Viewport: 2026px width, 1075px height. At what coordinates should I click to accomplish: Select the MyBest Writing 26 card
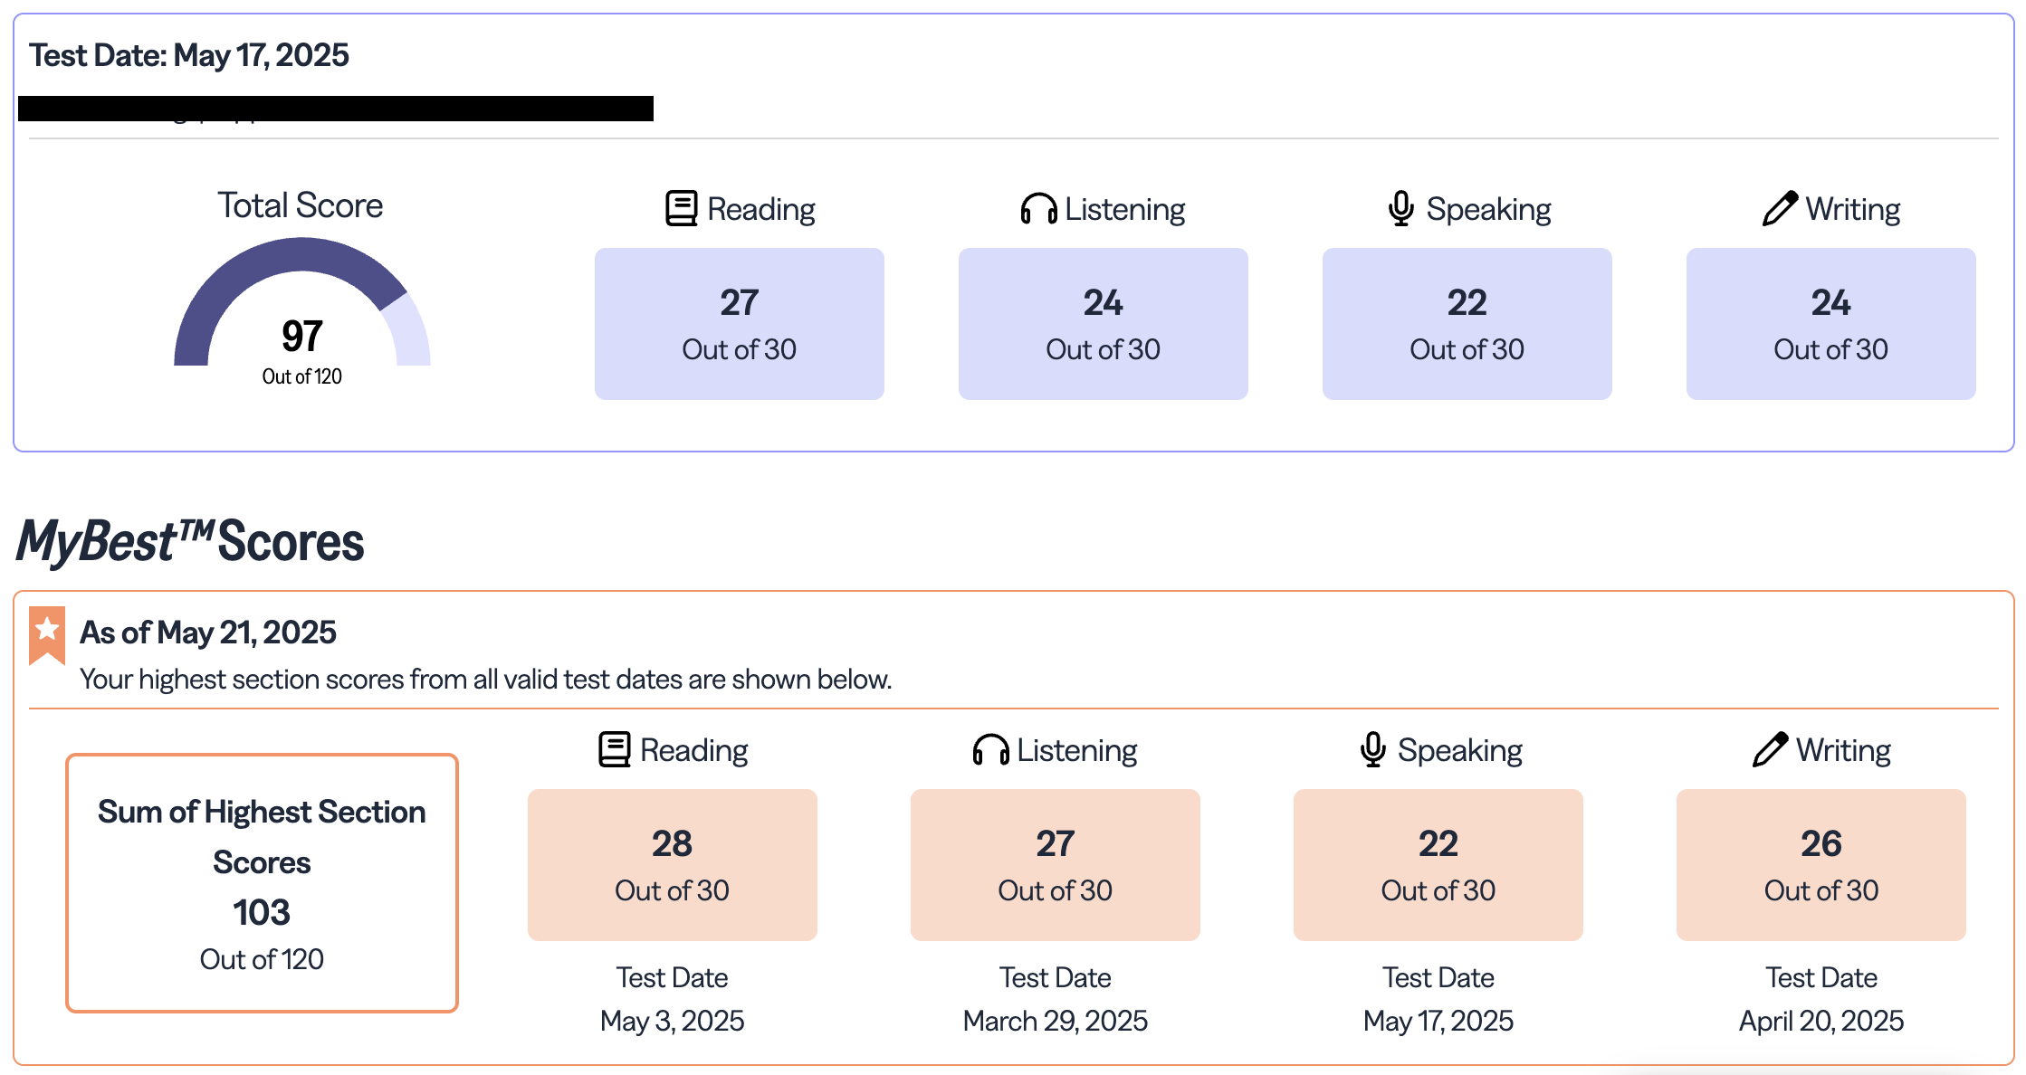1821,864
